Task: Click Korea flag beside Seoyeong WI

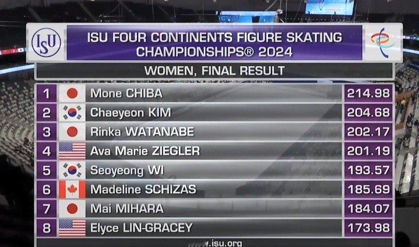Action: [x=72, y=170]
